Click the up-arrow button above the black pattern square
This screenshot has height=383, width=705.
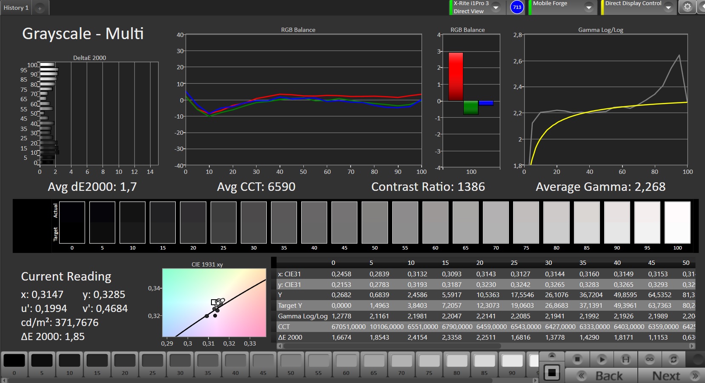click(x=552, y=355)
